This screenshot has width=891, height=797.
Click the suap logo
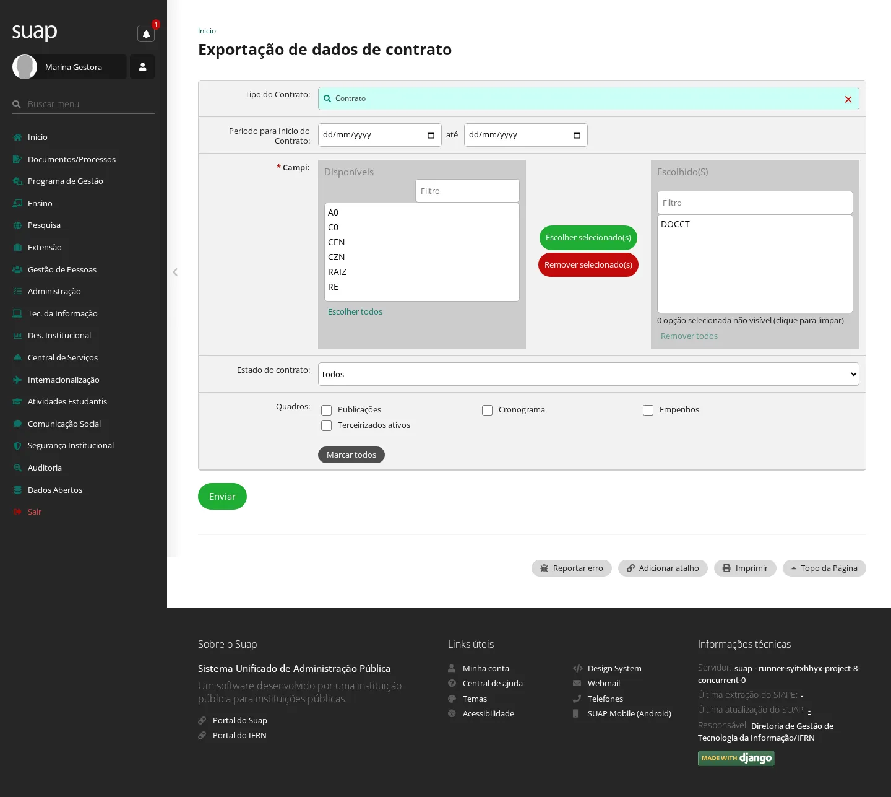tap(35, 32)
